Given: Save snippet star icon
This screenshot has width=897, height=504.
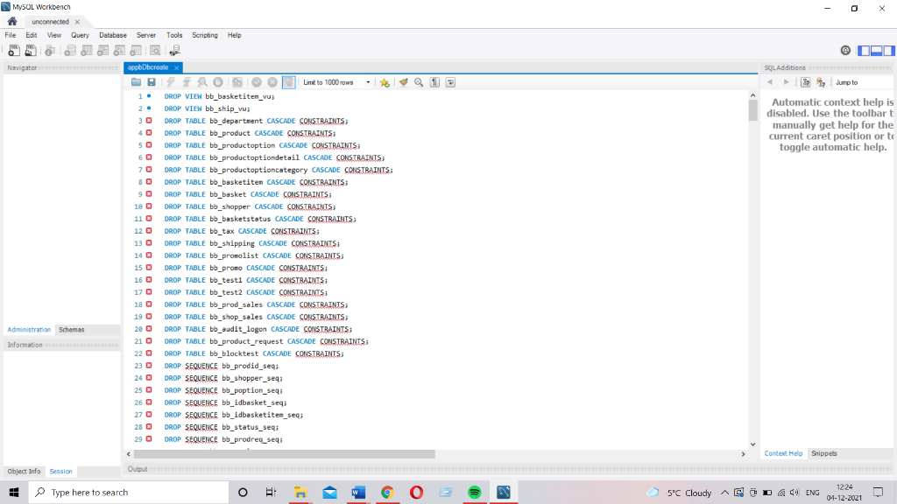Looking at the screenshot, I should click(385, 82).
